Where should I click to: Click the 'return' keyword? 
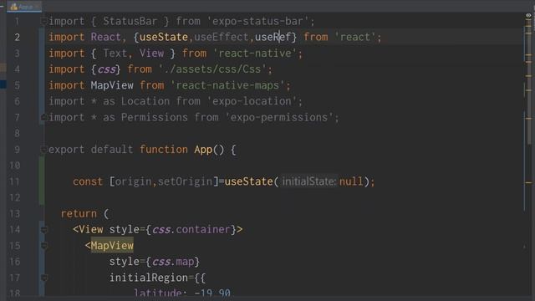79,214
